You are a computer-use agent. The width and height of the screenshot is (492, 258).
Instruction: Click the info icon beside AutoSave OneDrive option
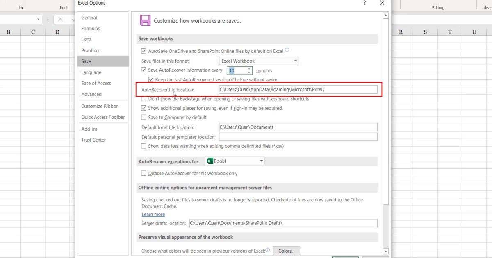click(x=286, y=50)
